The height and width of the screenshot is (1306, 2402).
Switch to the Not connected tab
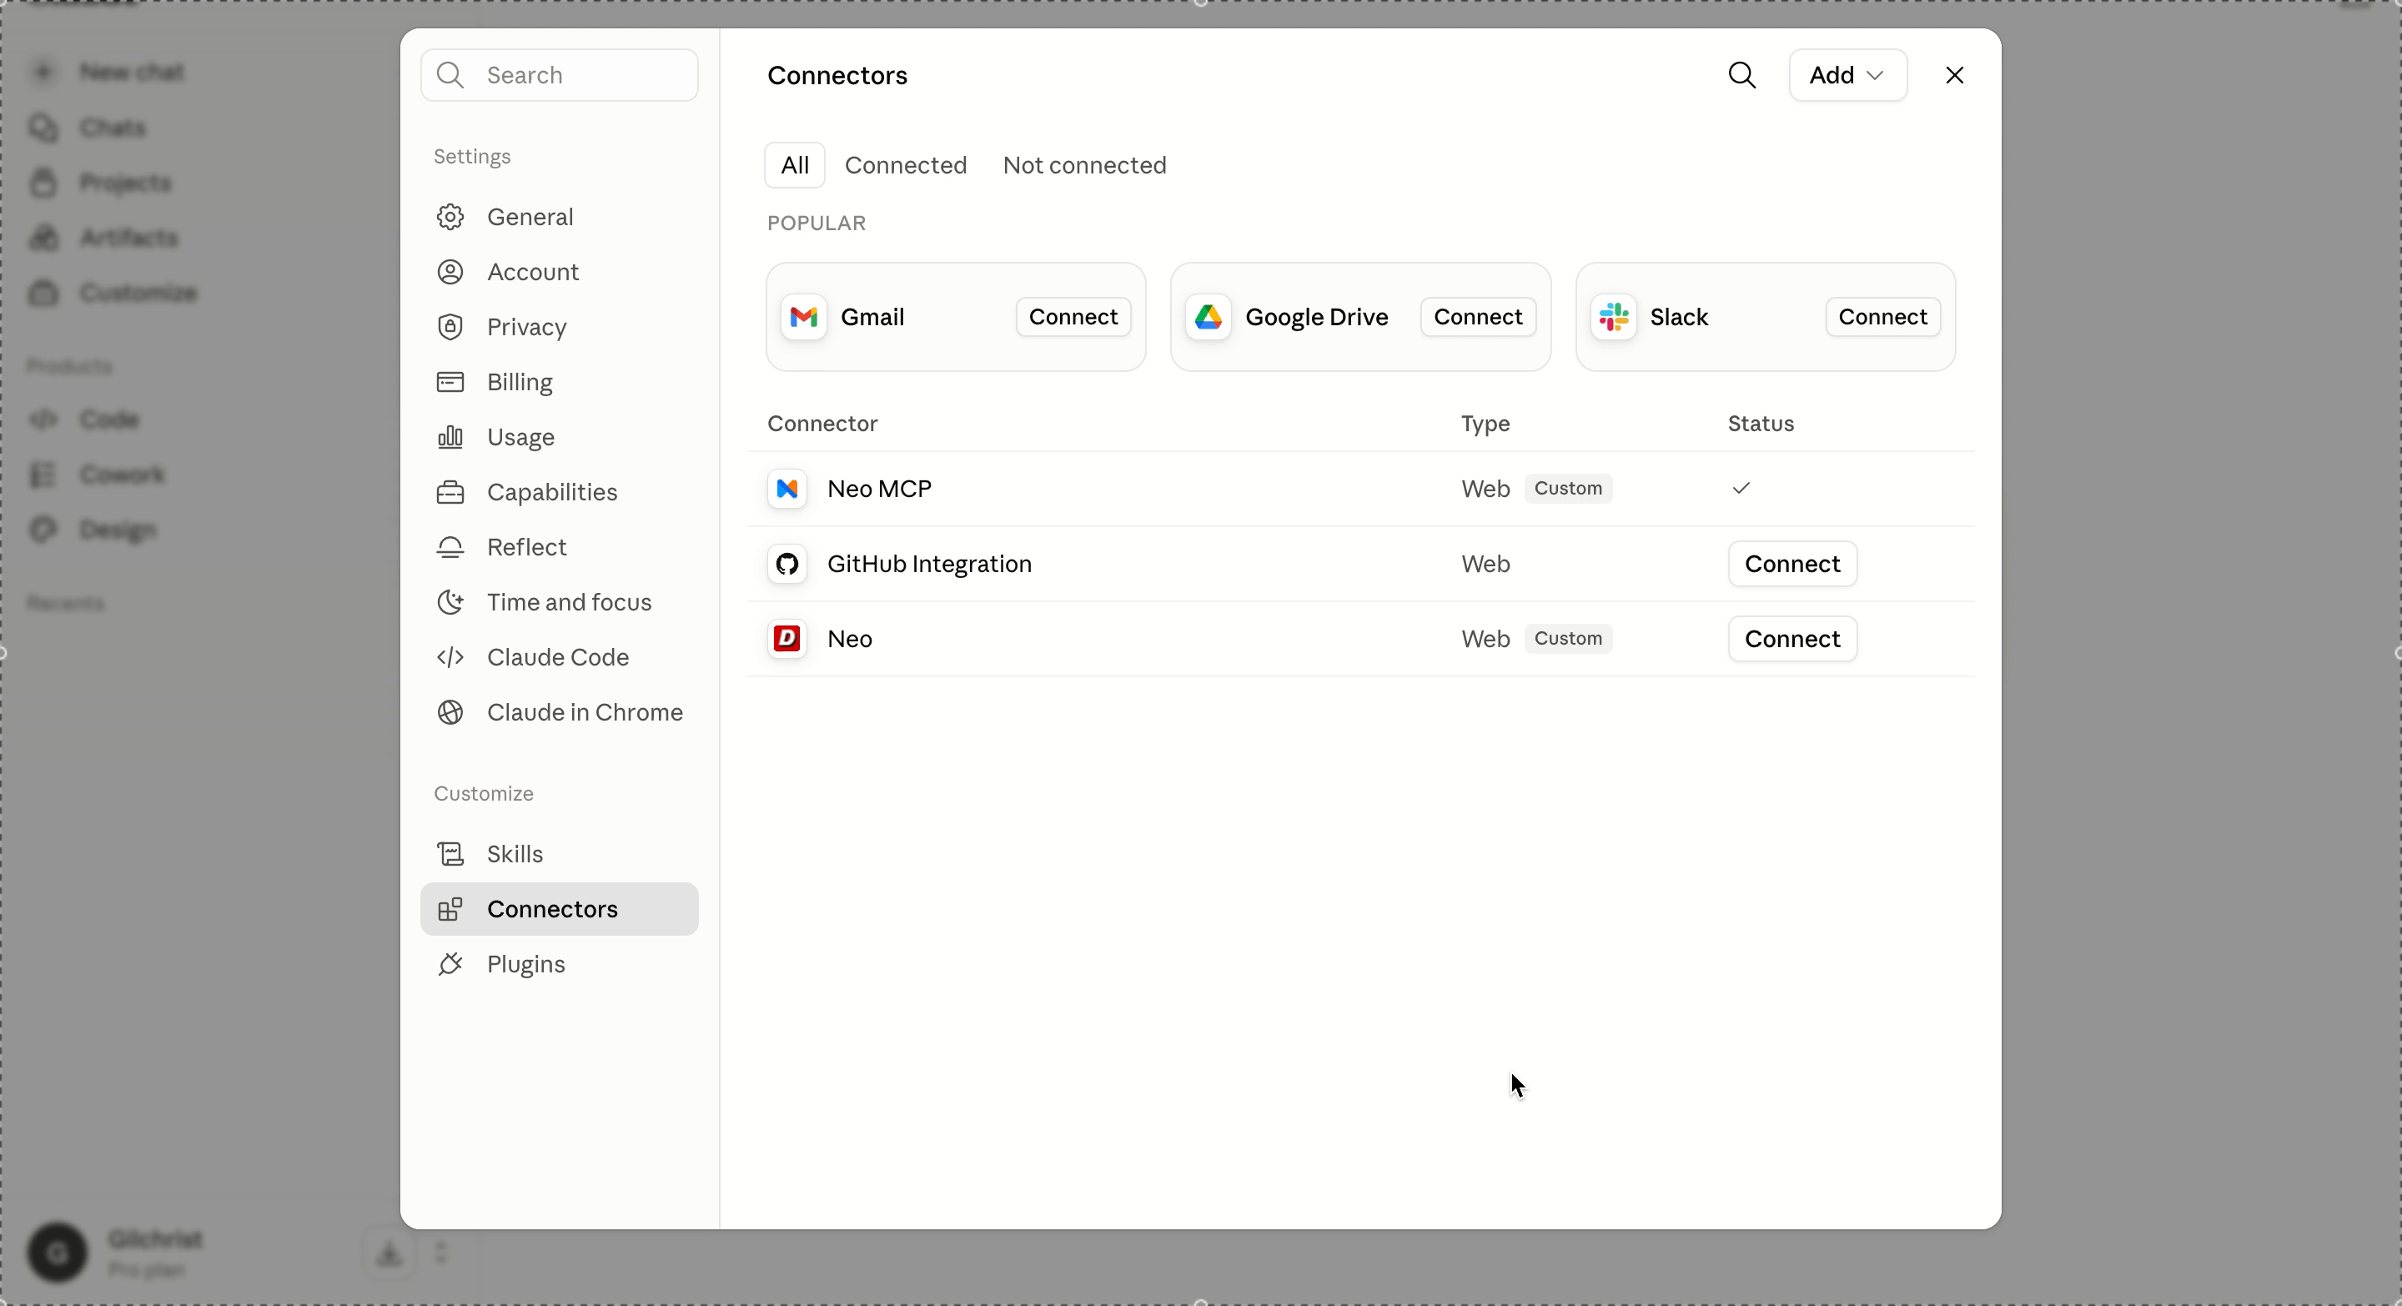[x=1084, y=165]
